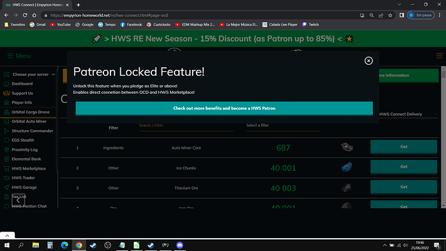
Task: Open tab search dropdown arrow
Action: (399, 5)
